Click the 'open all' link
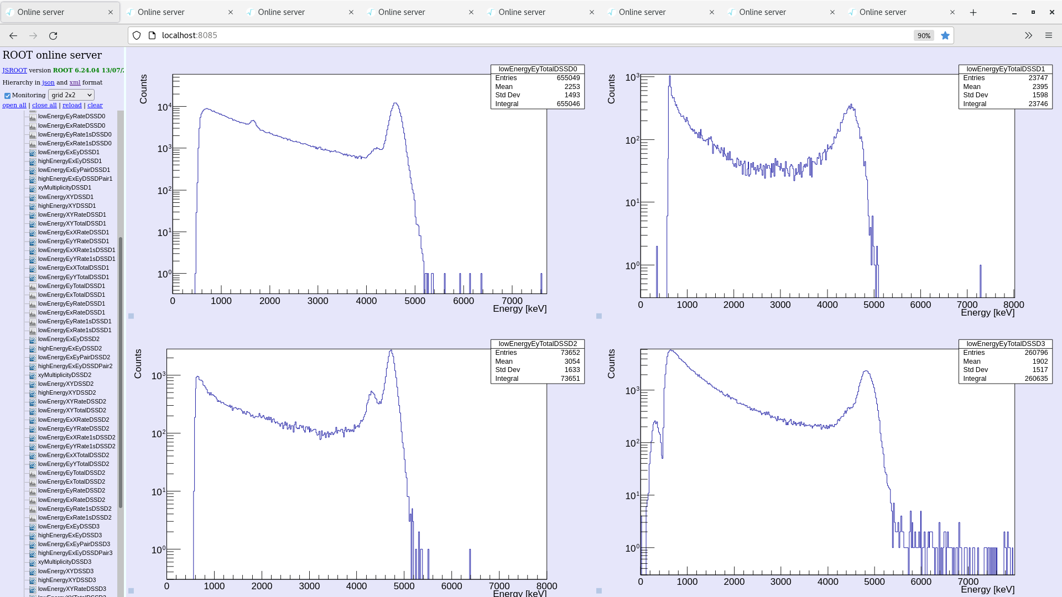 pos(14,105)
